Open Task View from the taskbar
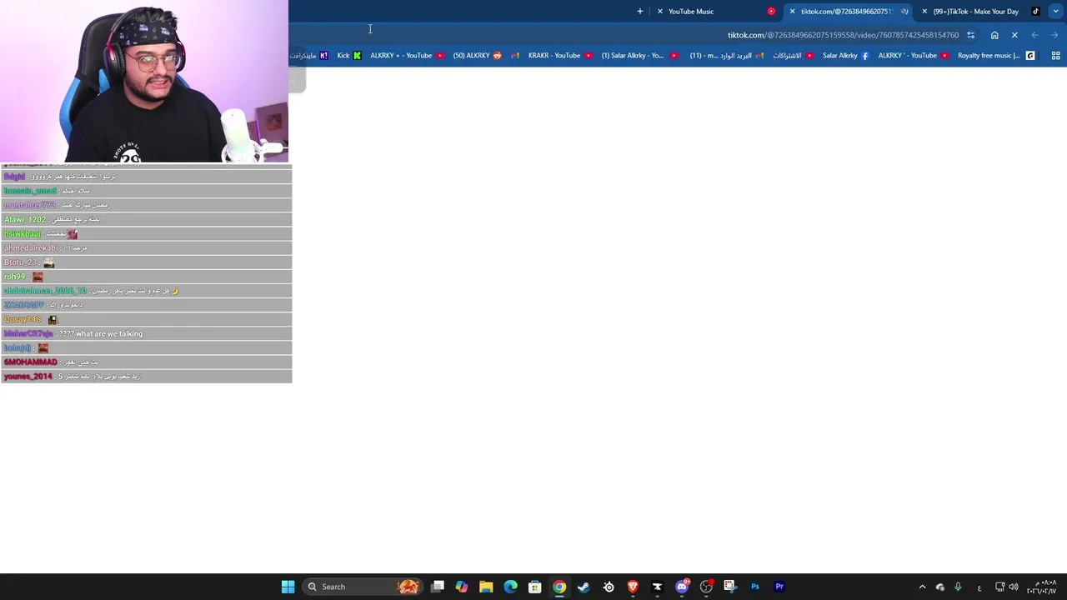Screen dimensions: 1067x600 pyautogui.click(x=438, y=587)
